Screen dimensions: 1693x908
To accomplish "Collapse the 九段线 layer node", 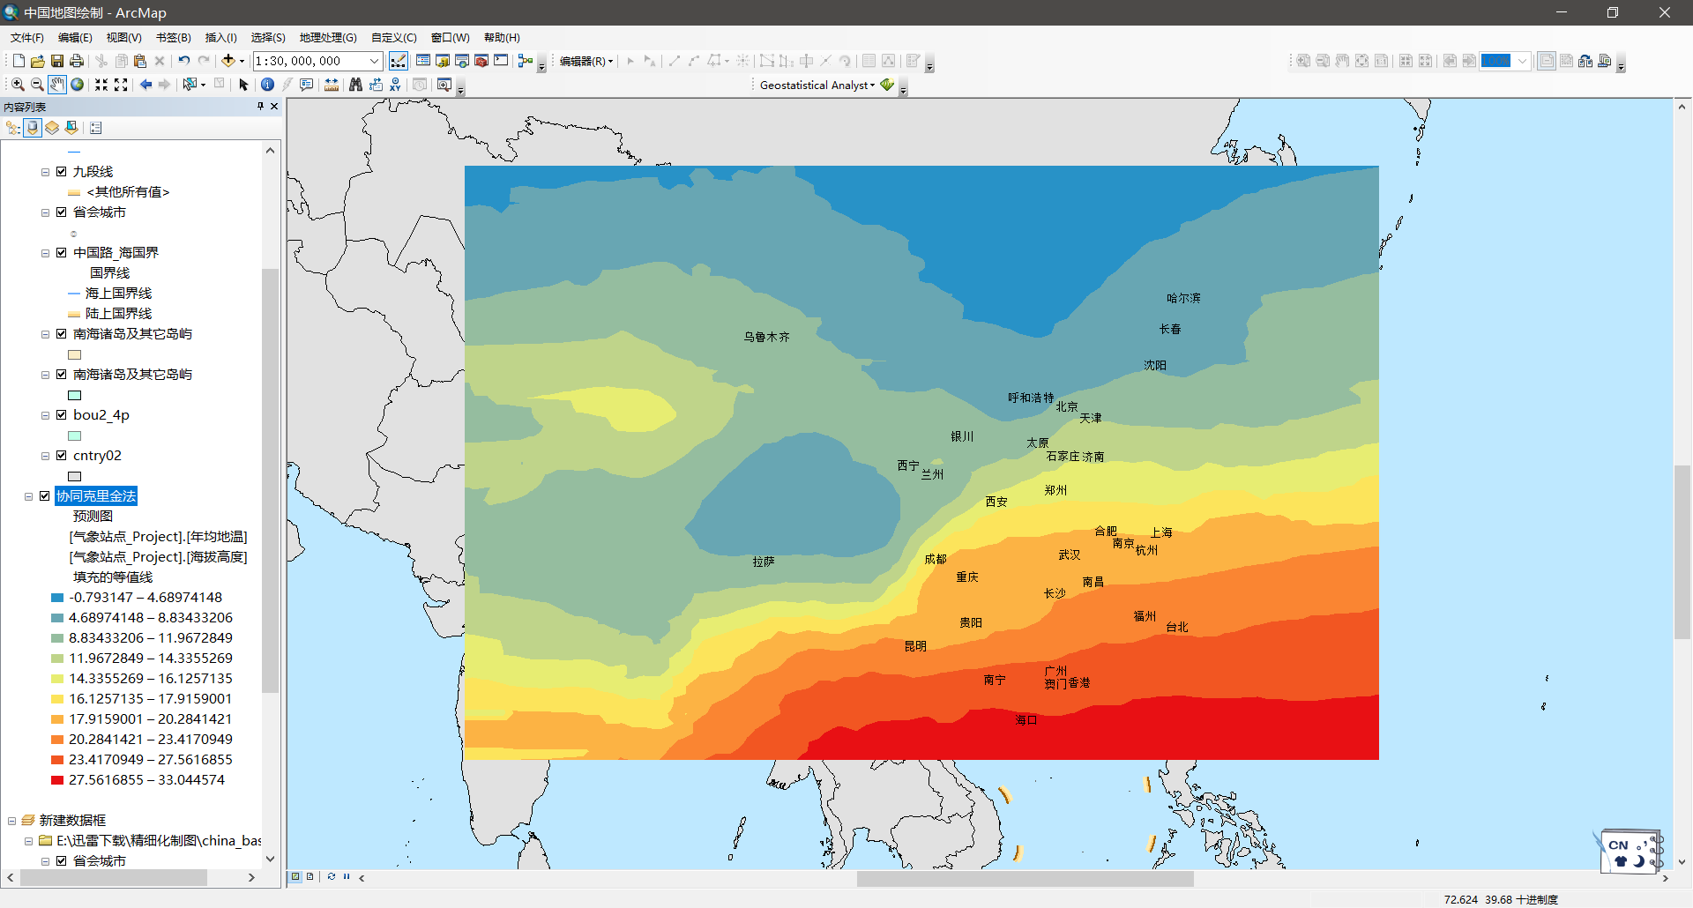I will click(x=45, y=172).
